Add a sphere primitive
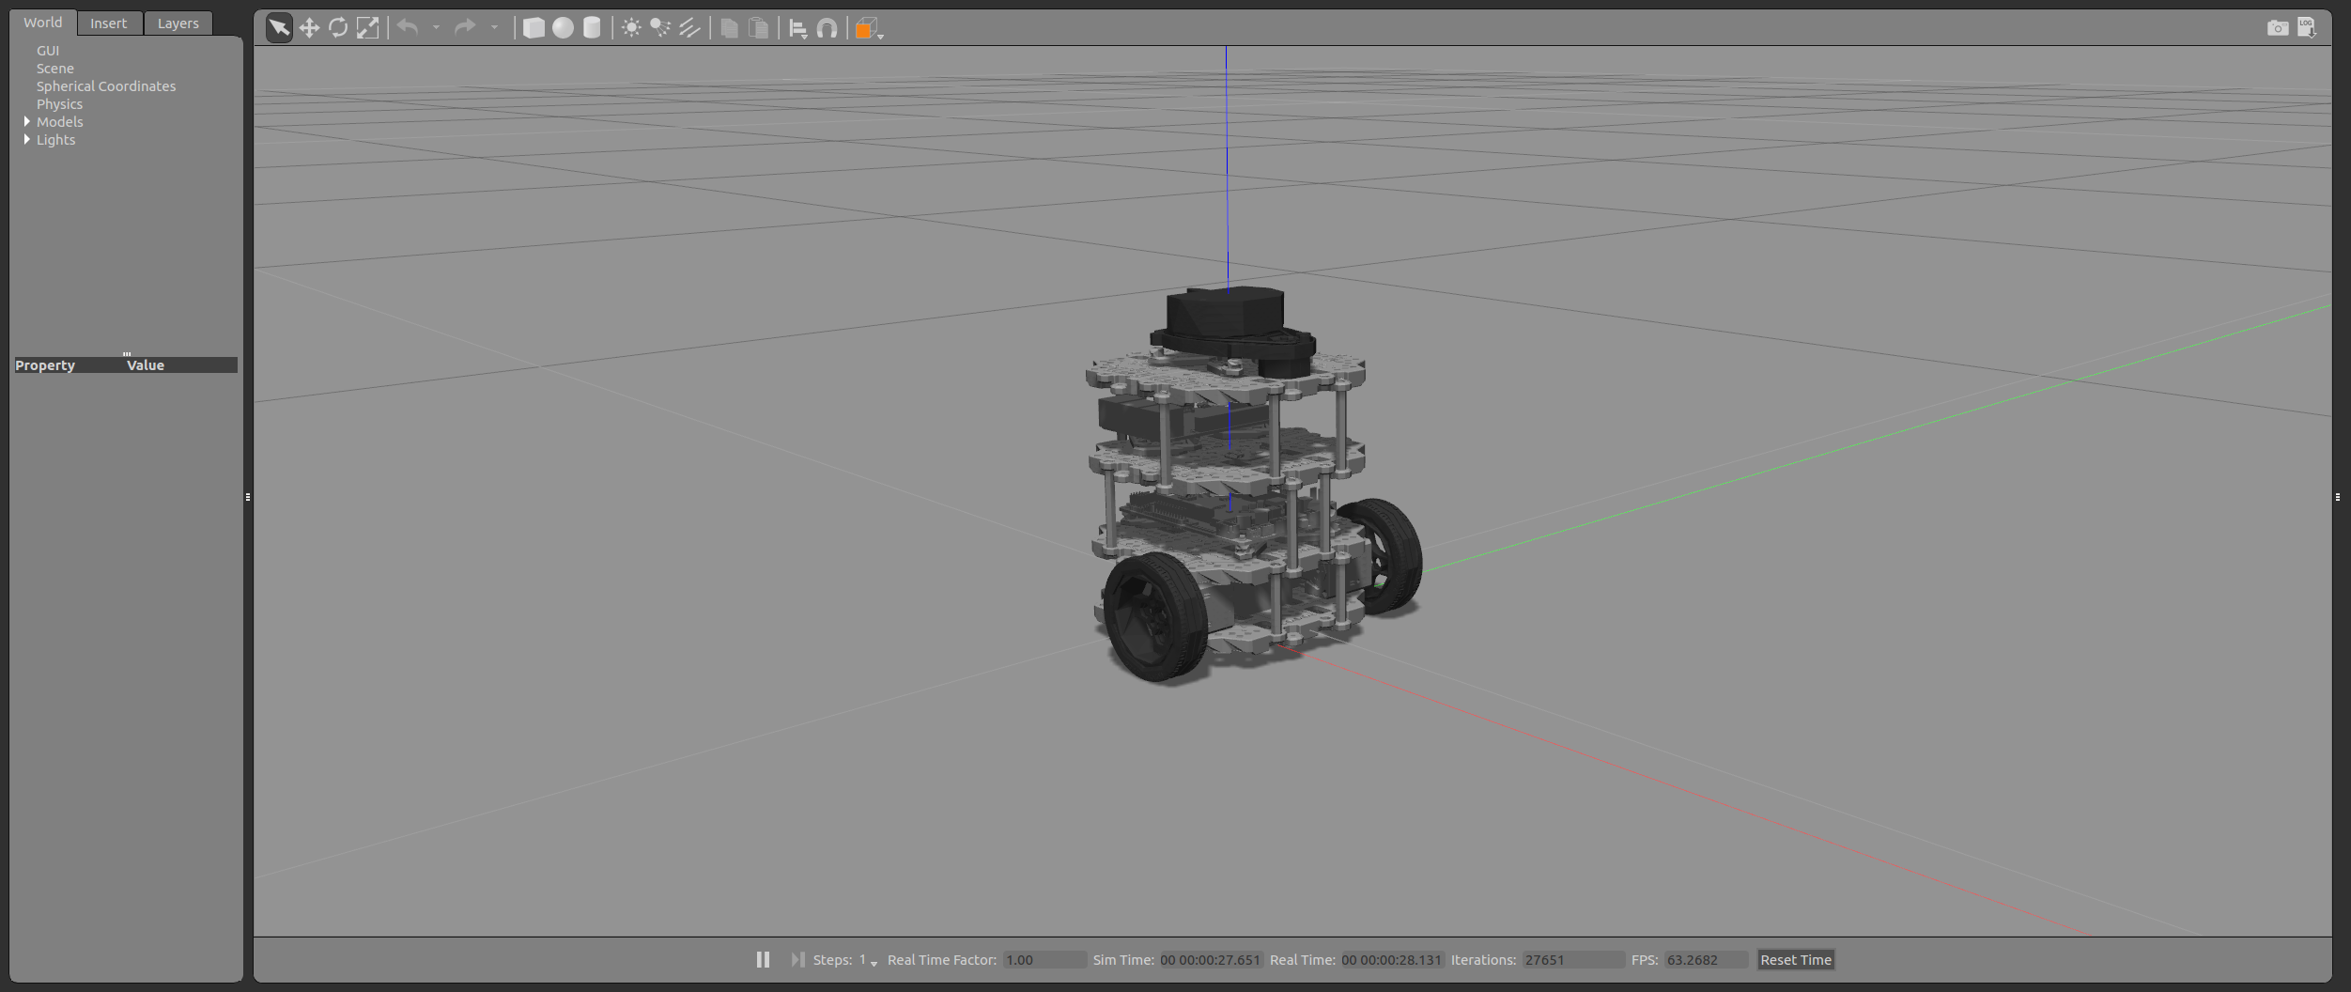Screen dimensions: 2351x992 coord(565,27)
